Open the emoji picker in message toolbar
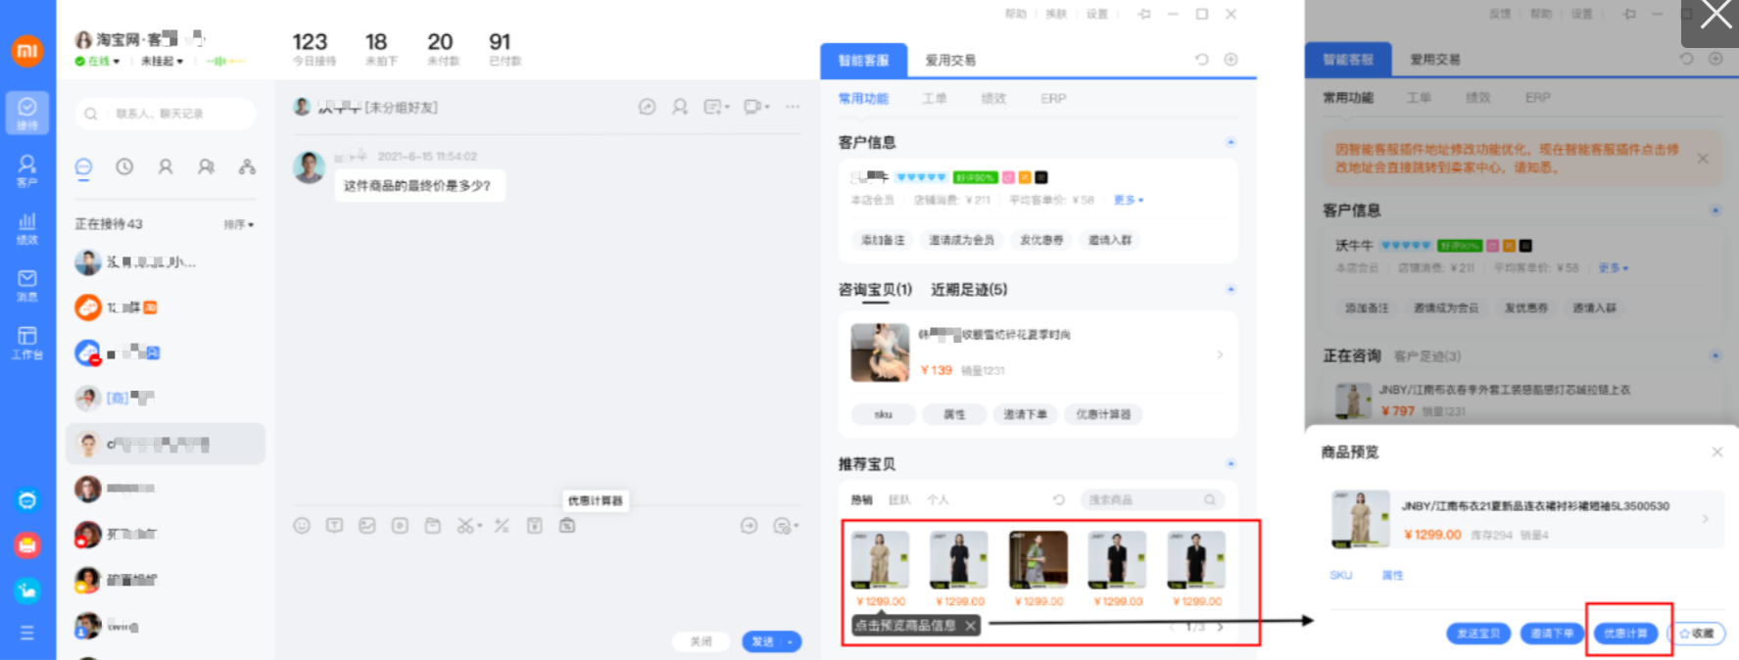Image resolution: width=1739 pixels, height=660 pixels. pos(302,526)
